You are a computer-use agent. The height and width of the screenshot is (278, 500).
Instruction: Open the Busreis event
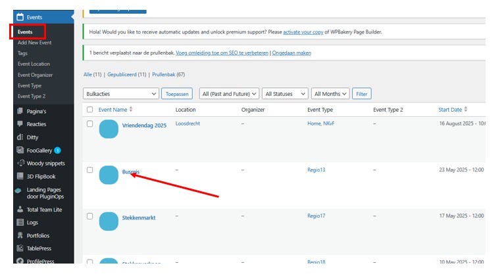click(131, 172)
